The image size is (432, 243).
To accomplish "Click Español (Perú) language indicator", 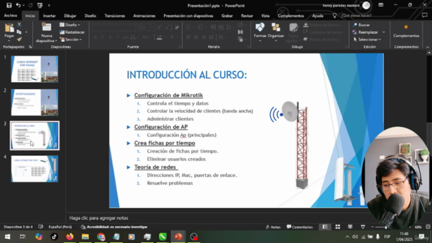I will tap(60, 227).
